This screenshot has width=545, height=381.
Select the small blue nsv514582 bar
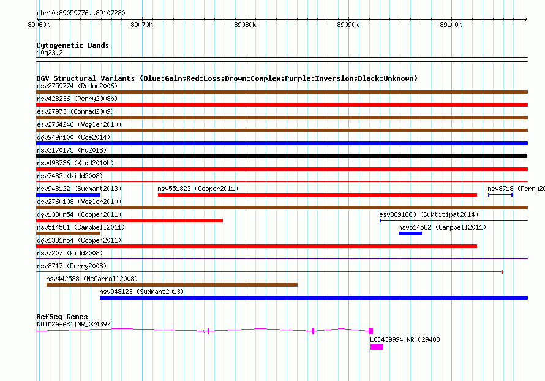410,233
